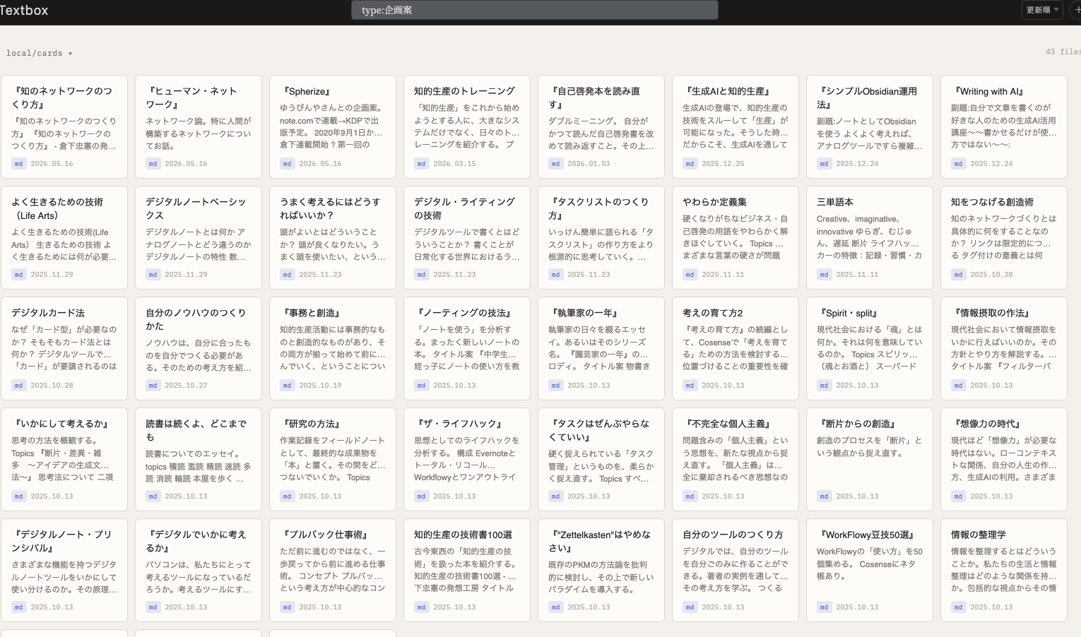Open the 三単語本 card

(870, 238)
